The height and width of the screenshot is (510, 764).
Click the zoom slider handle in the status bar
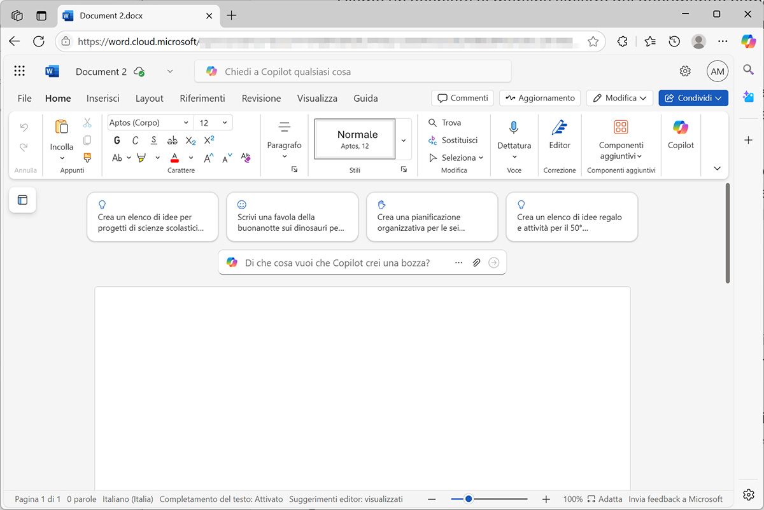pos(469,499)
